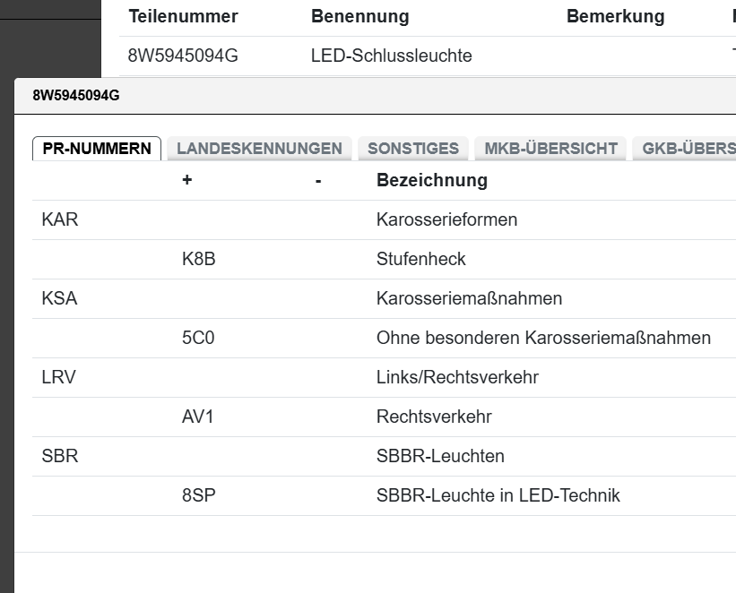
Task: Click the Bezeichnung column header
Action: click(432, 180)
